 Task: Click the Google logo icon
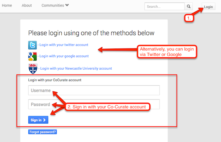(33, 56)
